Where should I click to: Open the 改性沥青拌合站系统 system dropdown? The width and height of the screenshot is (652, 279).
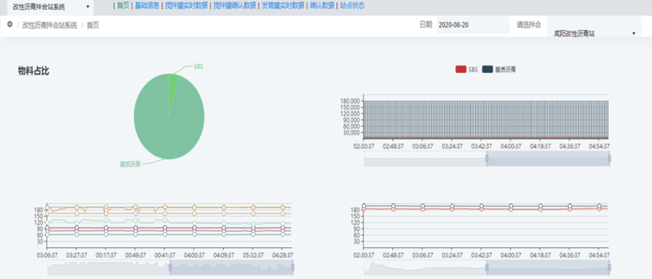point(50,7)
